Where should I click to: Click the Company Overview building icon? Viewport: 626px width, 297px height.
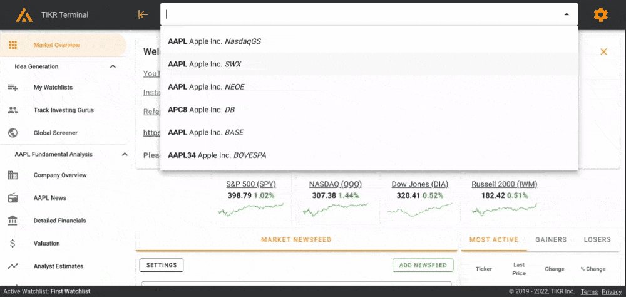pos(13,175)
